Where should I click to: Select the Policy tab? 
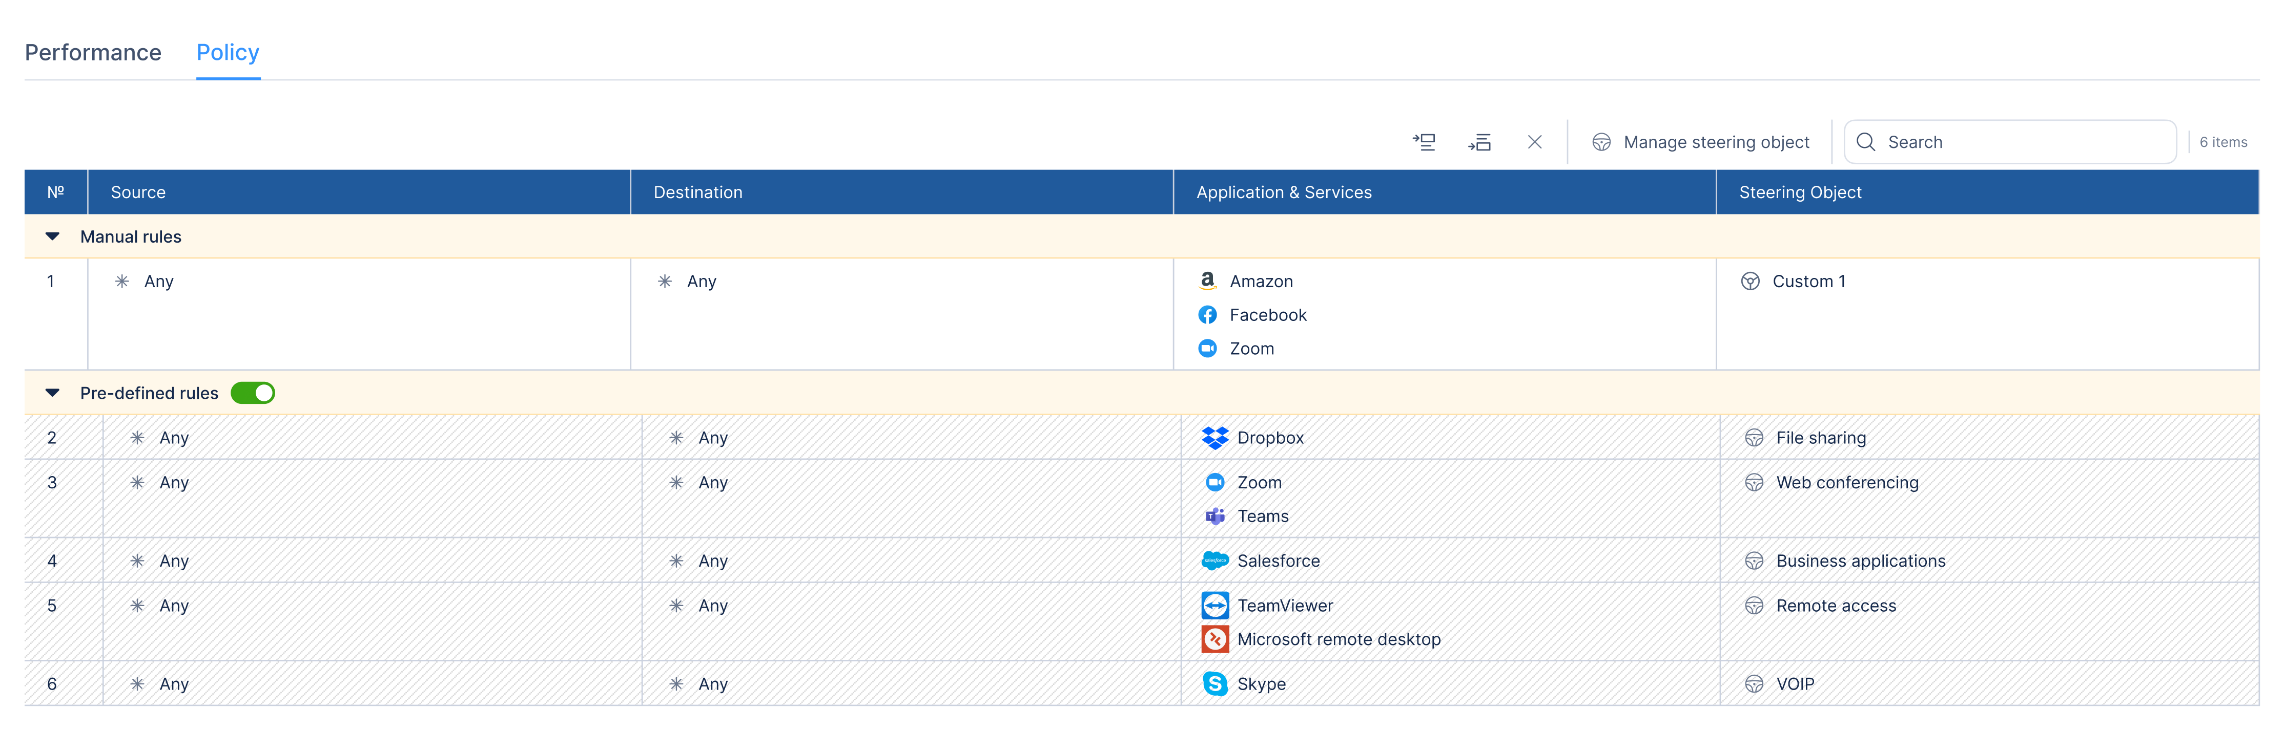(x=228, y=52)
